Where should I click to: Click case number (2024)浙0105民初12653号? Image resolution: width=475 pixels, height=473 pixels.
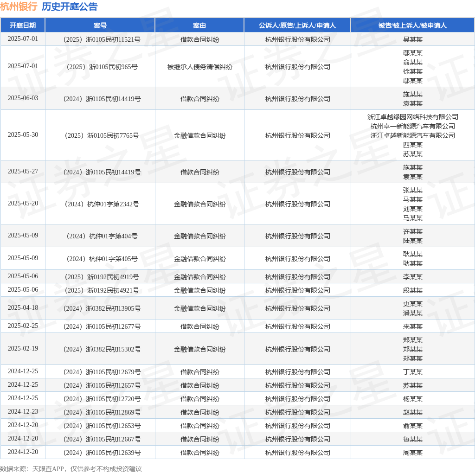(102, 426)
